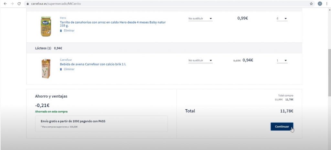The image size is (331, 150).
Task: Click the padlock site info icon
Action: coord(28,4)
